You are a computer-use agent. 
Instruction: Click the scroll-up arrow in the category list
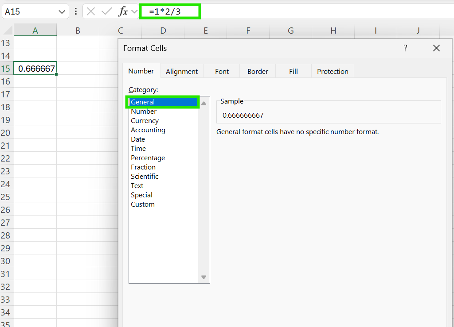click(x=204, y=102)
